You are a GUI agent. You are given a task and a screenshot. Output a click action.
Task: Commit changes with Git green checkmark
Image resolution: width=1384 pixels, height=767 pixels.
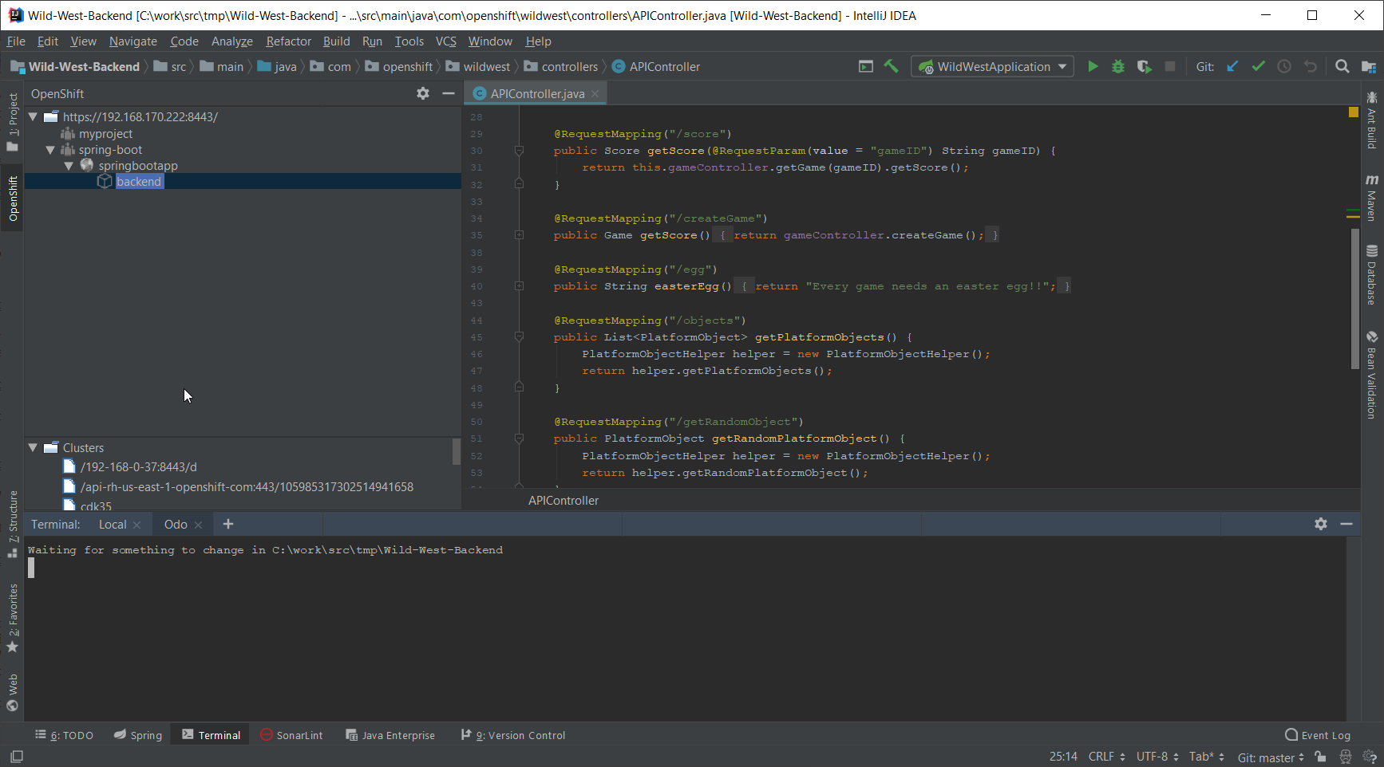click(x=1259, y=67)
